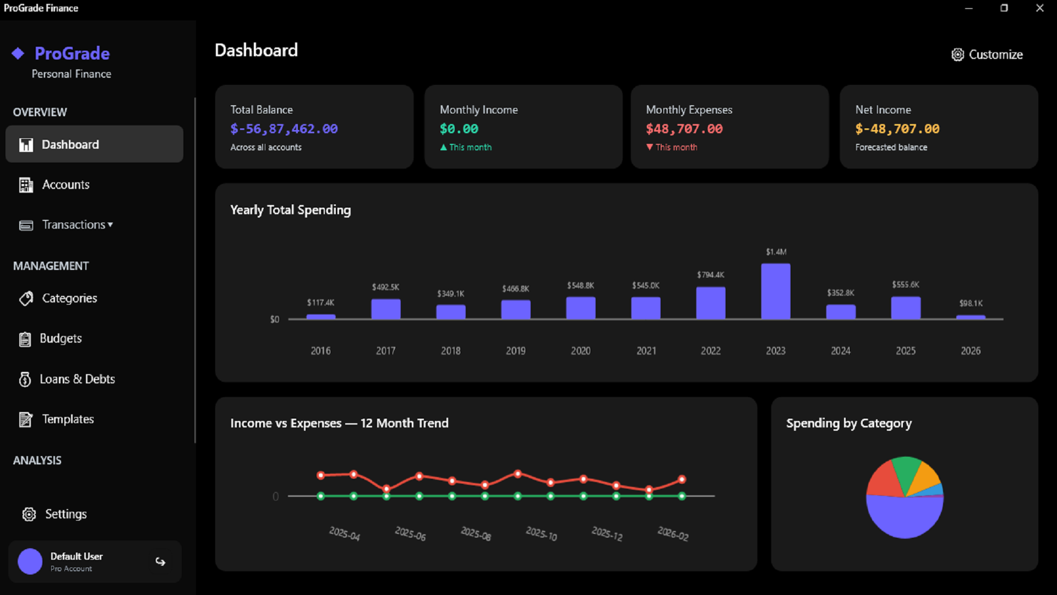Click the Templates document icon
The image size is (1057, 595).
26,419
